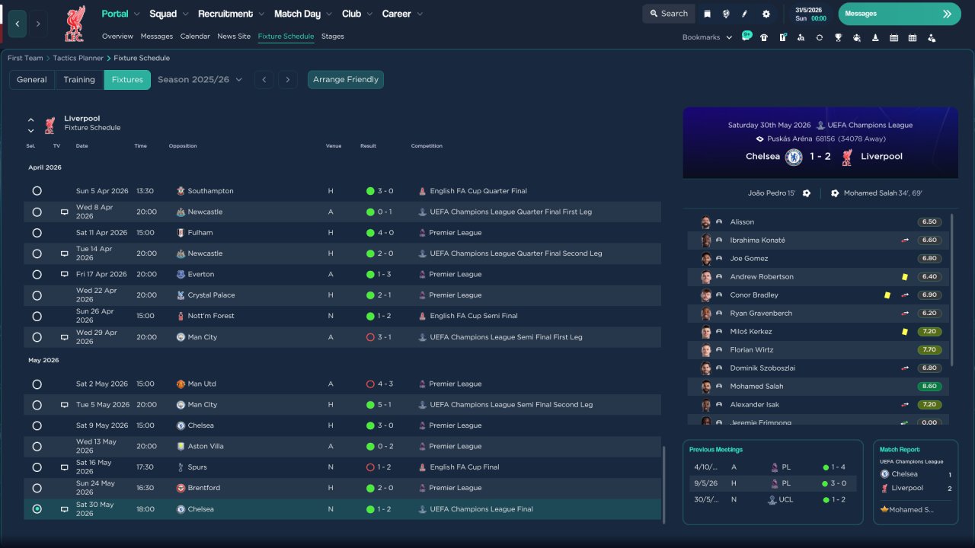Viewport: 975px width, 548px height.
Task: Select the Nott'm Forest fixture radio button
Action: tap(37, 316)
